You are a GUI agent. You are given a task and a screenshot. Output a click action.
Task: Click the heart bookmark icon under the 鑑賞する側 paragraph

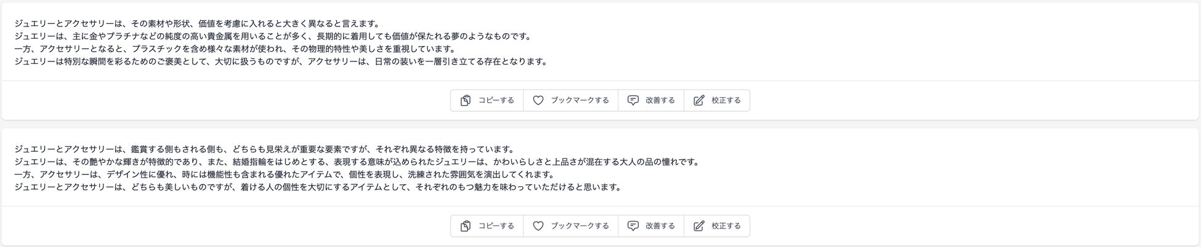tap(538, 225)
